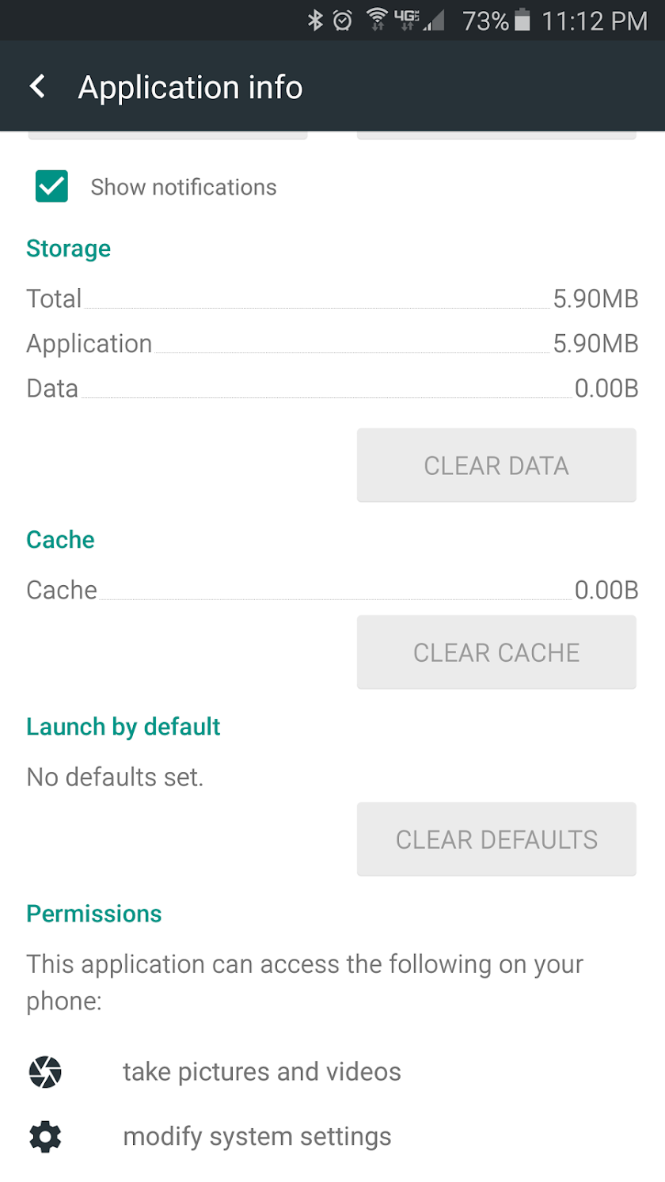This screenshot has height=1182, width=665.
Task: Tap the Wi-Fi signal status icon
Action: 377,21
